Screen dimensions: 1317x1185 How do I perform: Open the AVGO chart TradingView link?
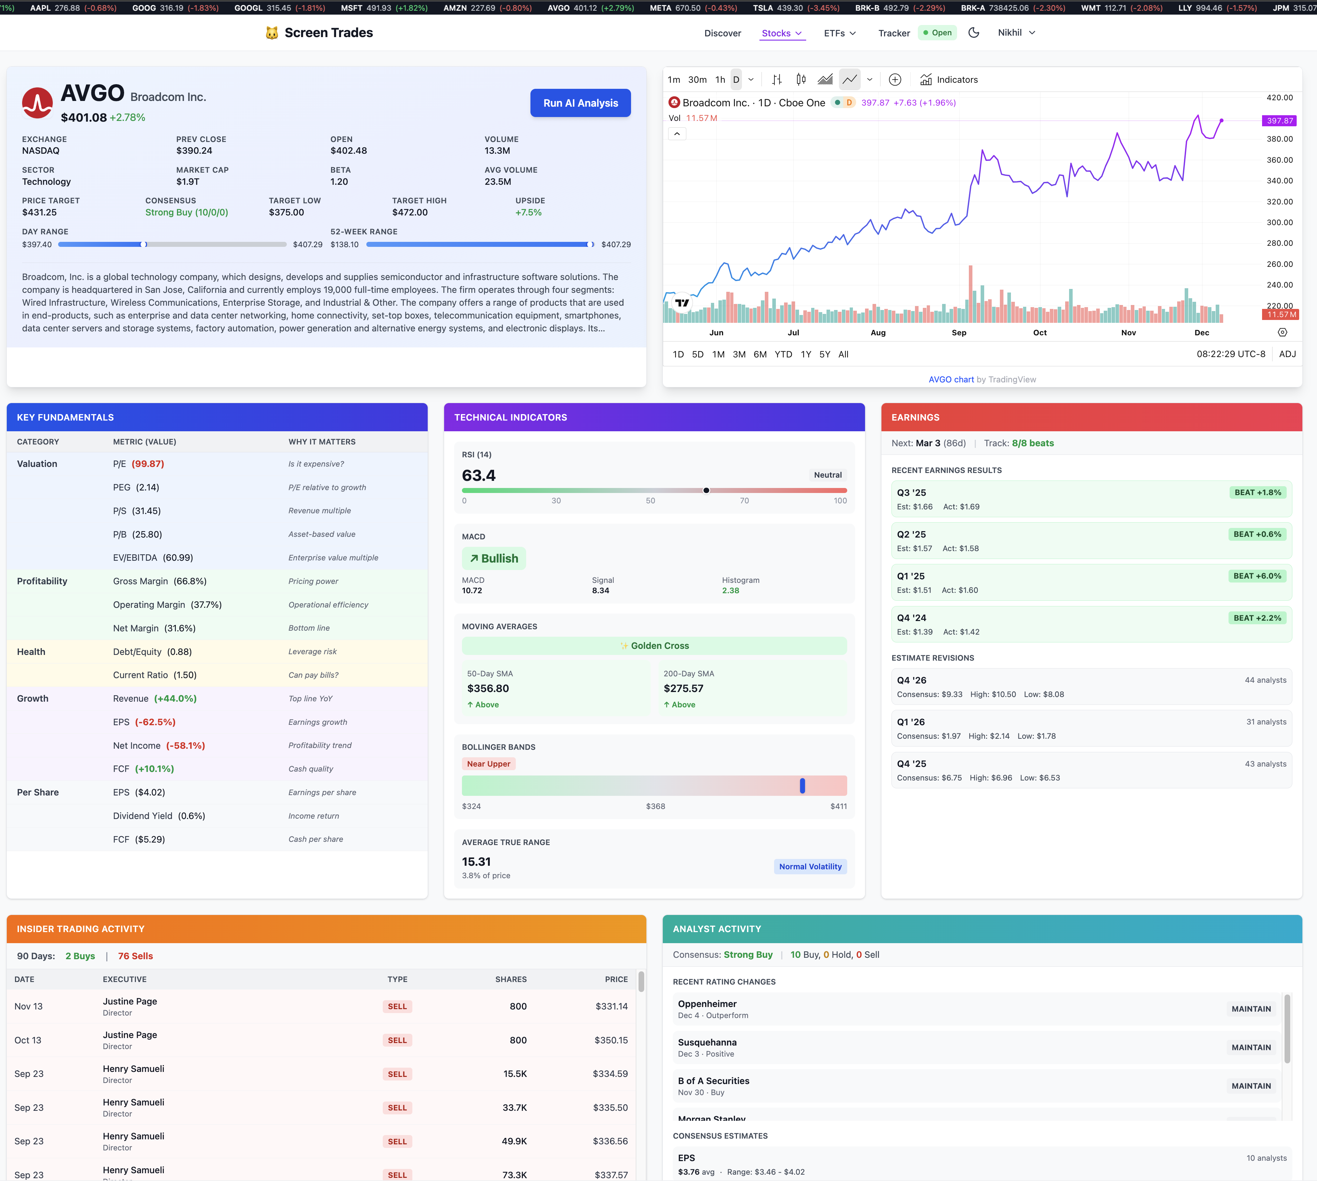point(951,380)
